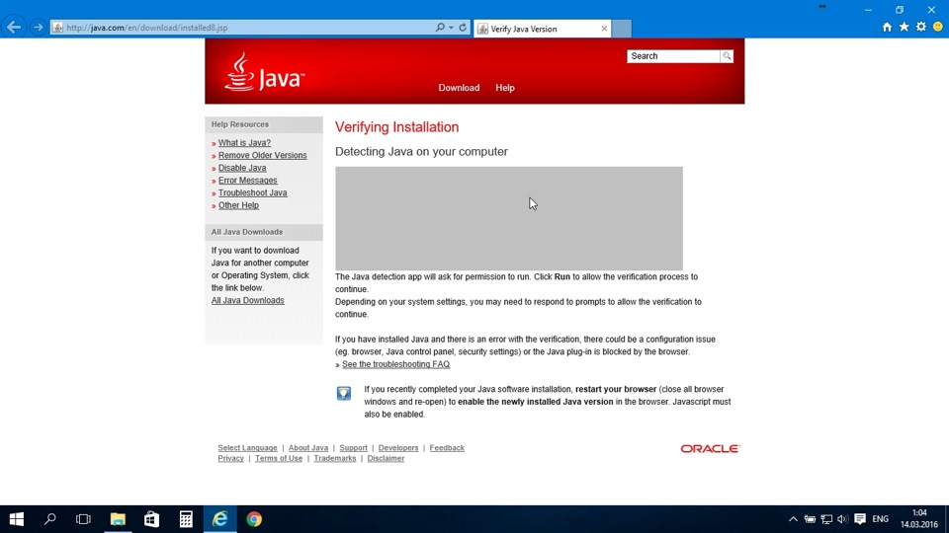
Task: Open the Terms of Use footer link
Action: coord(279,458)
